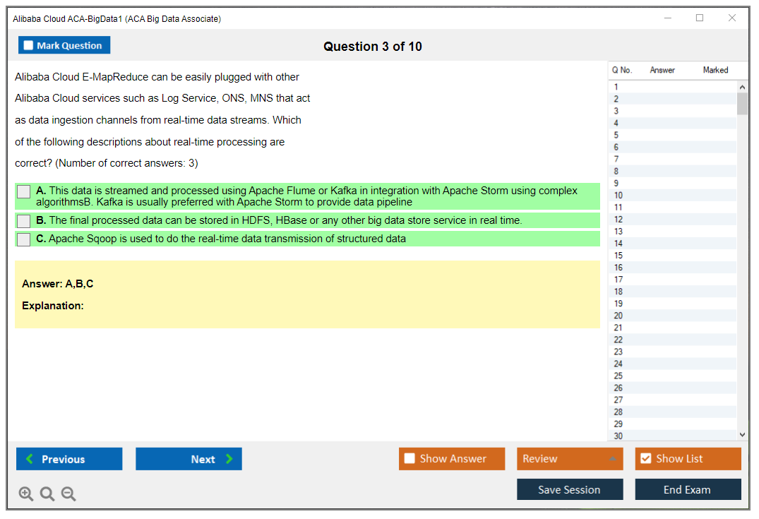The image size is (759, 519).
Task: Select question 10 in the list
Action: point(618,196)
